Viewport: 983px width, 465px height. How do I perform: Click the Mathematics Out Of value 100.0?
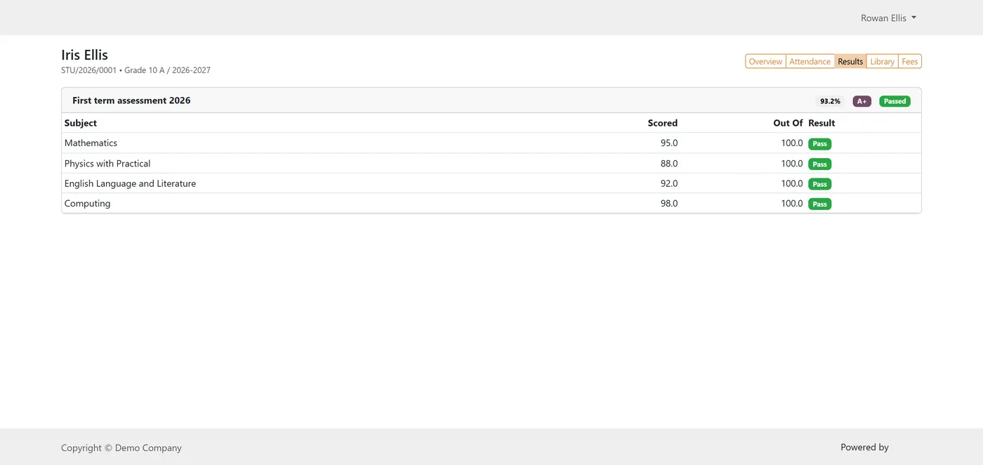pos(792,143)
